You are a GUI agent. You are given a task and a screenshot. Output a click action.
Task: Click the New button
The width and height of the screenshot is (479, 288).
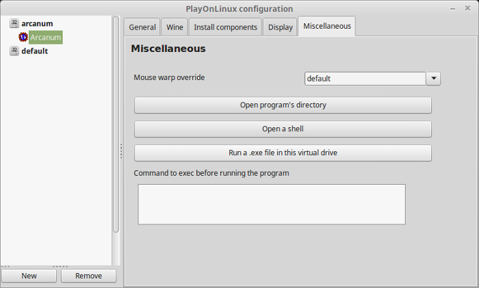pyautogui.click(x=29, y=276)
